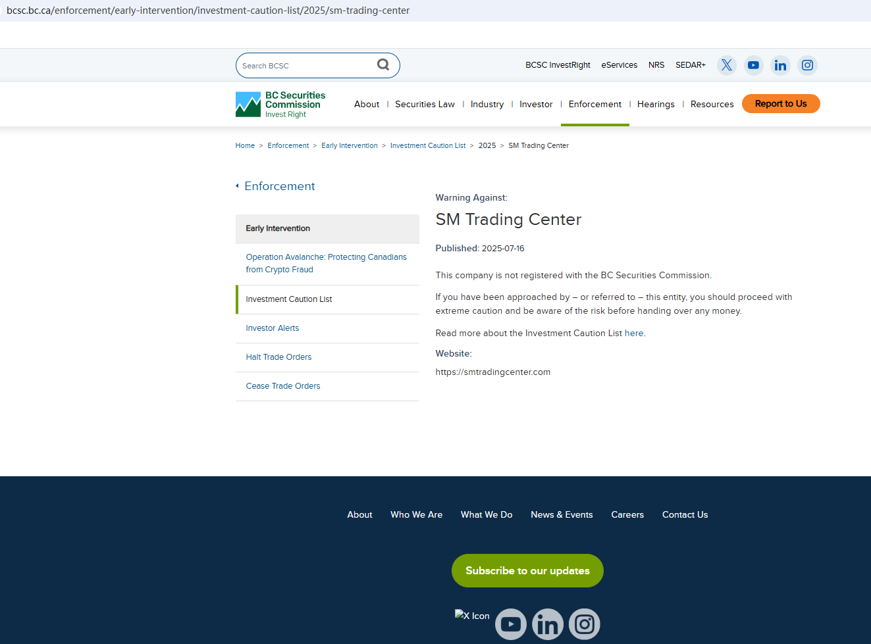Collapse back via Enforcement sidebar arrow

238,186
